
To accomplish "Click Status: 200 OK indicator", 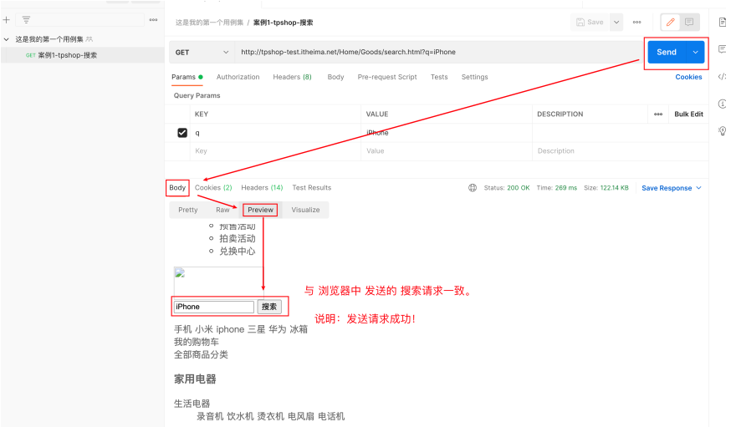I will (x=507, y=187).
